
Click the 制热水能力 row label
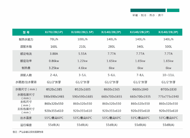coord(26,39)
